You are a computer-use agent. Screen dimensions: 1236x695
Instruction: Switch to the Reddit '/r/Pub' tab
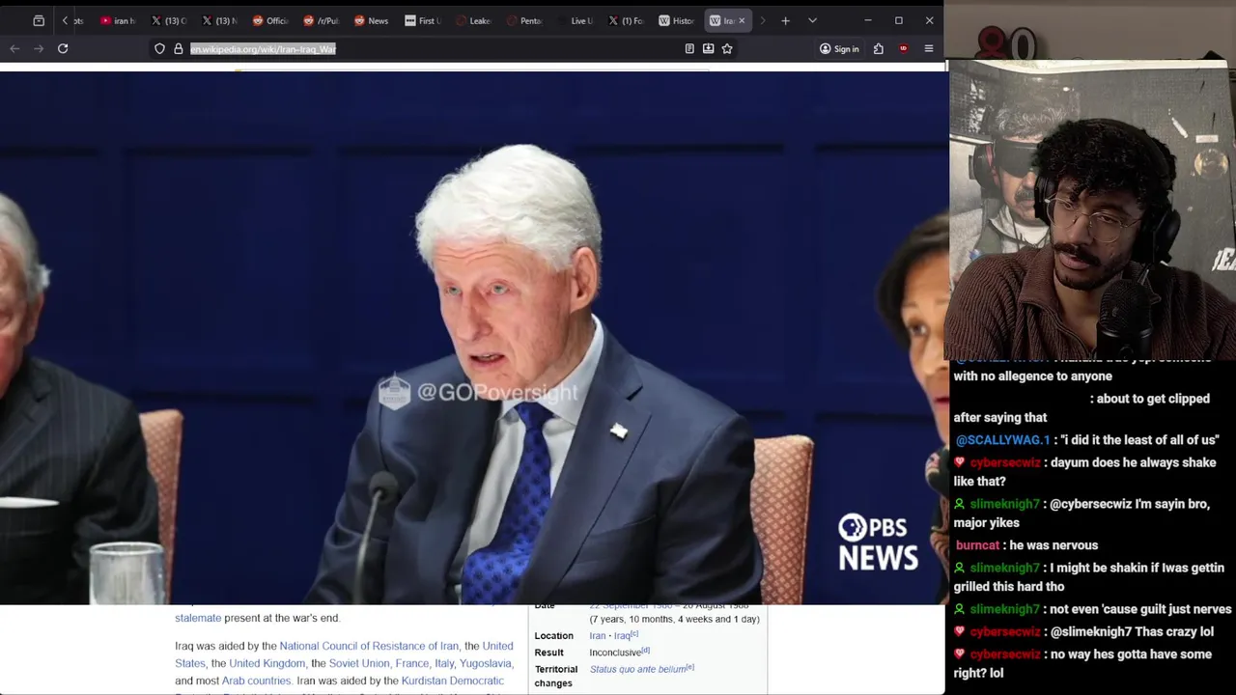coord(322,20)
